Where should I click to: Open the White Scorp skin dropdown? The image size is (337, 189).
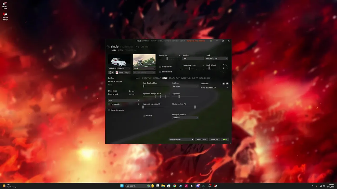(123, 73)
